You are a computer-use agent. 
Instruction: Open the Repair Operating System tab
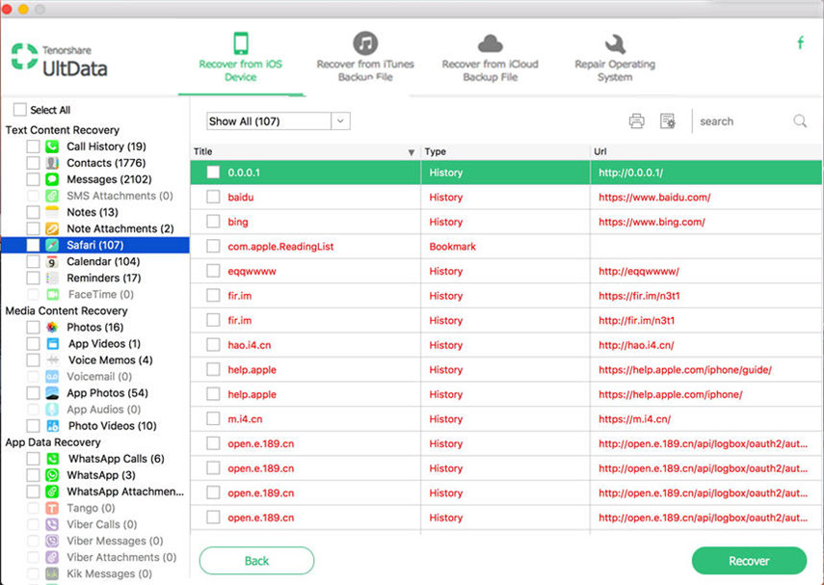point(615,57)
